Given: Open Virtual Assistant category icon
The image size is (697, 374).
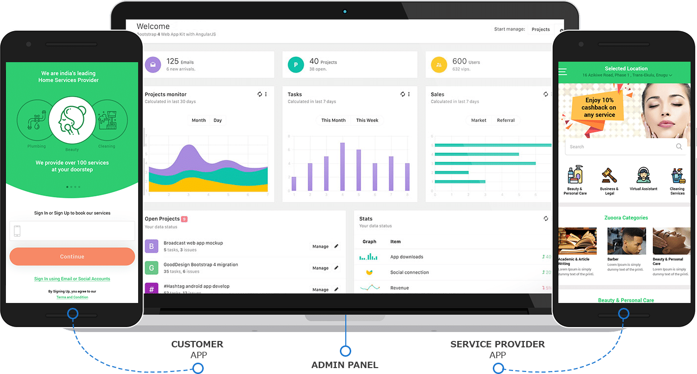Looking at the screenshot, I should click(643, 175).
